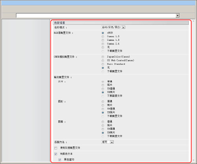
Task: Select sRGB as RGB source profile
Action: tap(103, 33)
